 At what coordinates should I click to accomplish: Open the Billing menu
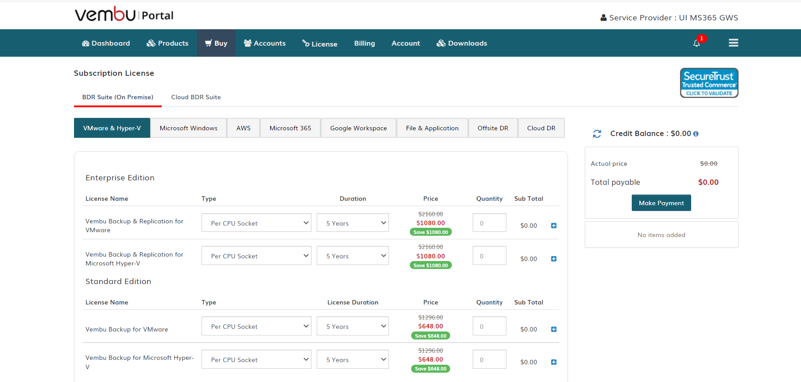click(365, 43)
